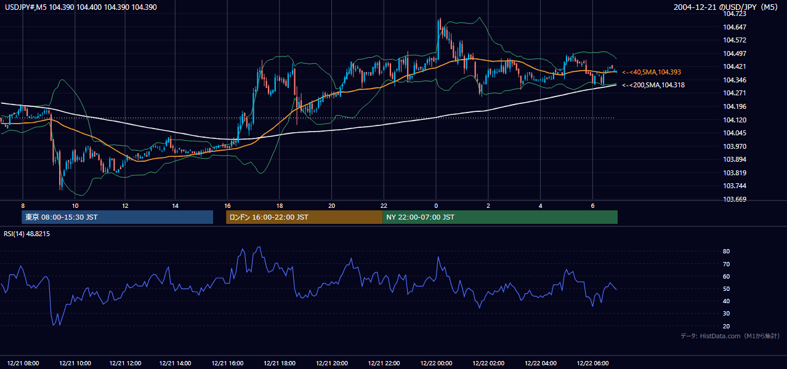Click hour label 2 under the price chart

point(488,205)
